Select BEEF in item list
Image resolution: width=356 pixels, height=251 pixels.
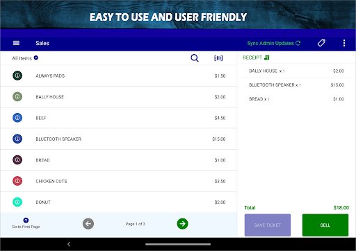coord(118,118)
